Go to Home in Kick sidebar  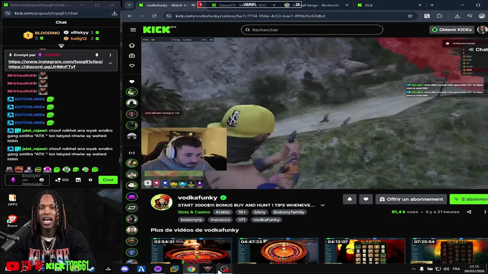pyautogui.click(x=132, y=45)
